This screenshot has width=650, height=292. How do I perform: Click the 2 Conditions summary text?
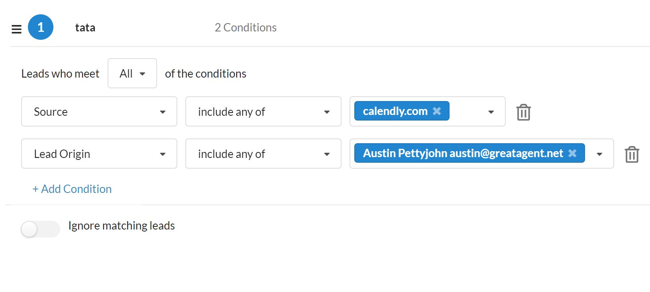point(245,27)
